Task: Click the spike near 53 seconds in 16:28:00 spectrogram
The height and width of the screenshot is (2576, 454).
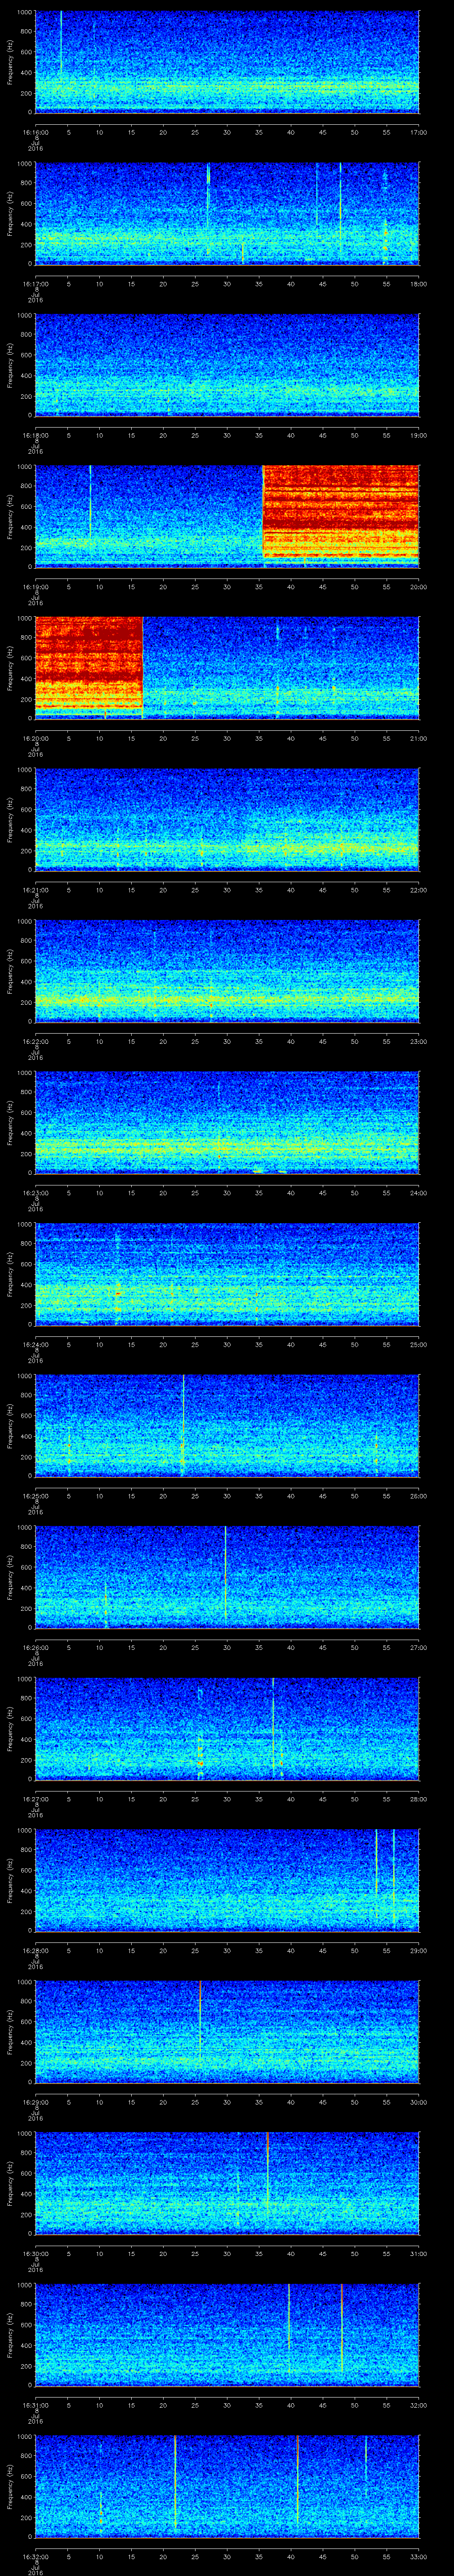Action: [x=376, y=1862]
